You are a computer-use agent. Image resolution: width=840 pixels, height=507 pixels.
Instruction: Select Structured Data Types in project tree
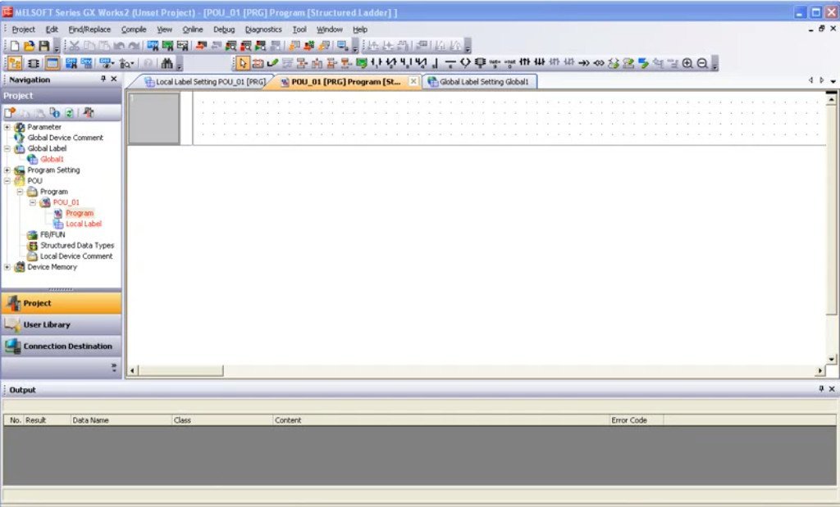[x=77, y=246]
